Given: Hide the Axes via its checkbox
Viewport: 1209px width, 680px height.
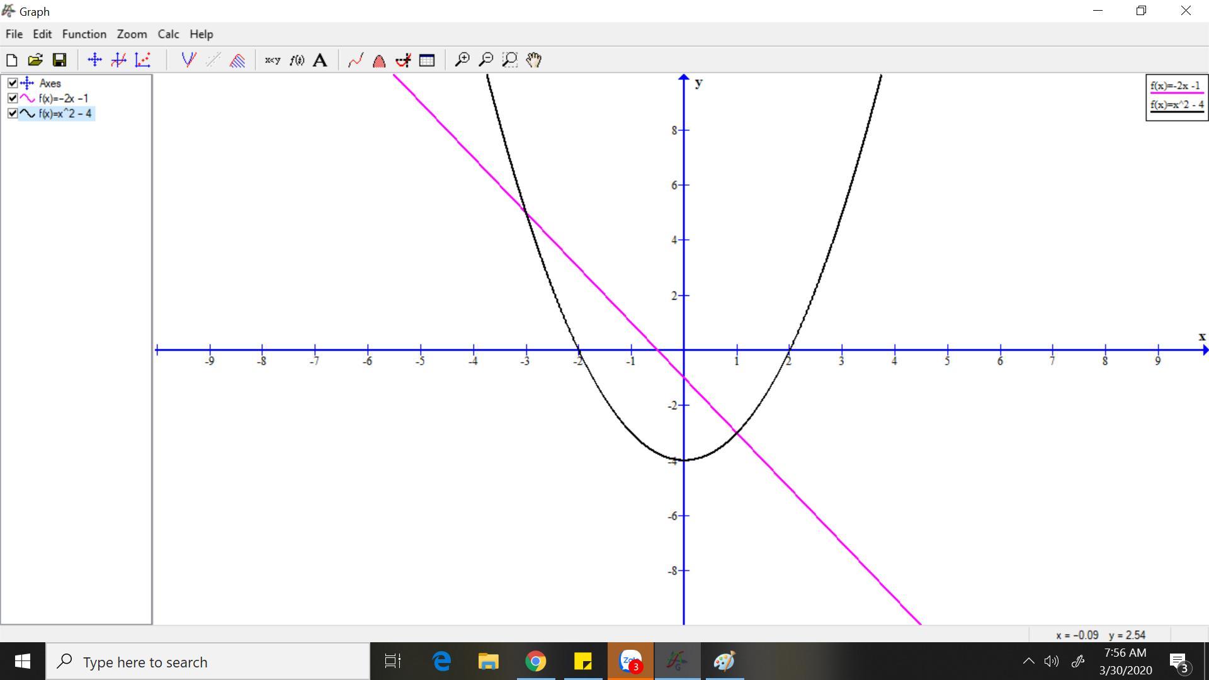Looking at the screenshot, I should (x=13, y=83).
